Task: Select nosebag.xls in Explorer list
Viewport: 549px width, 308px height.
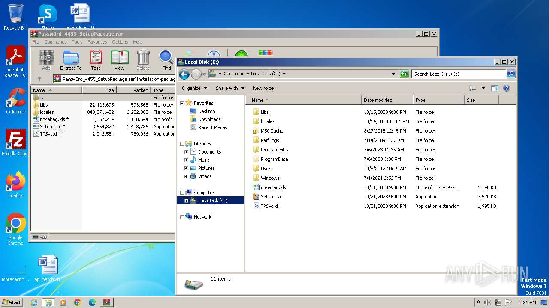Action: [273, 187]
